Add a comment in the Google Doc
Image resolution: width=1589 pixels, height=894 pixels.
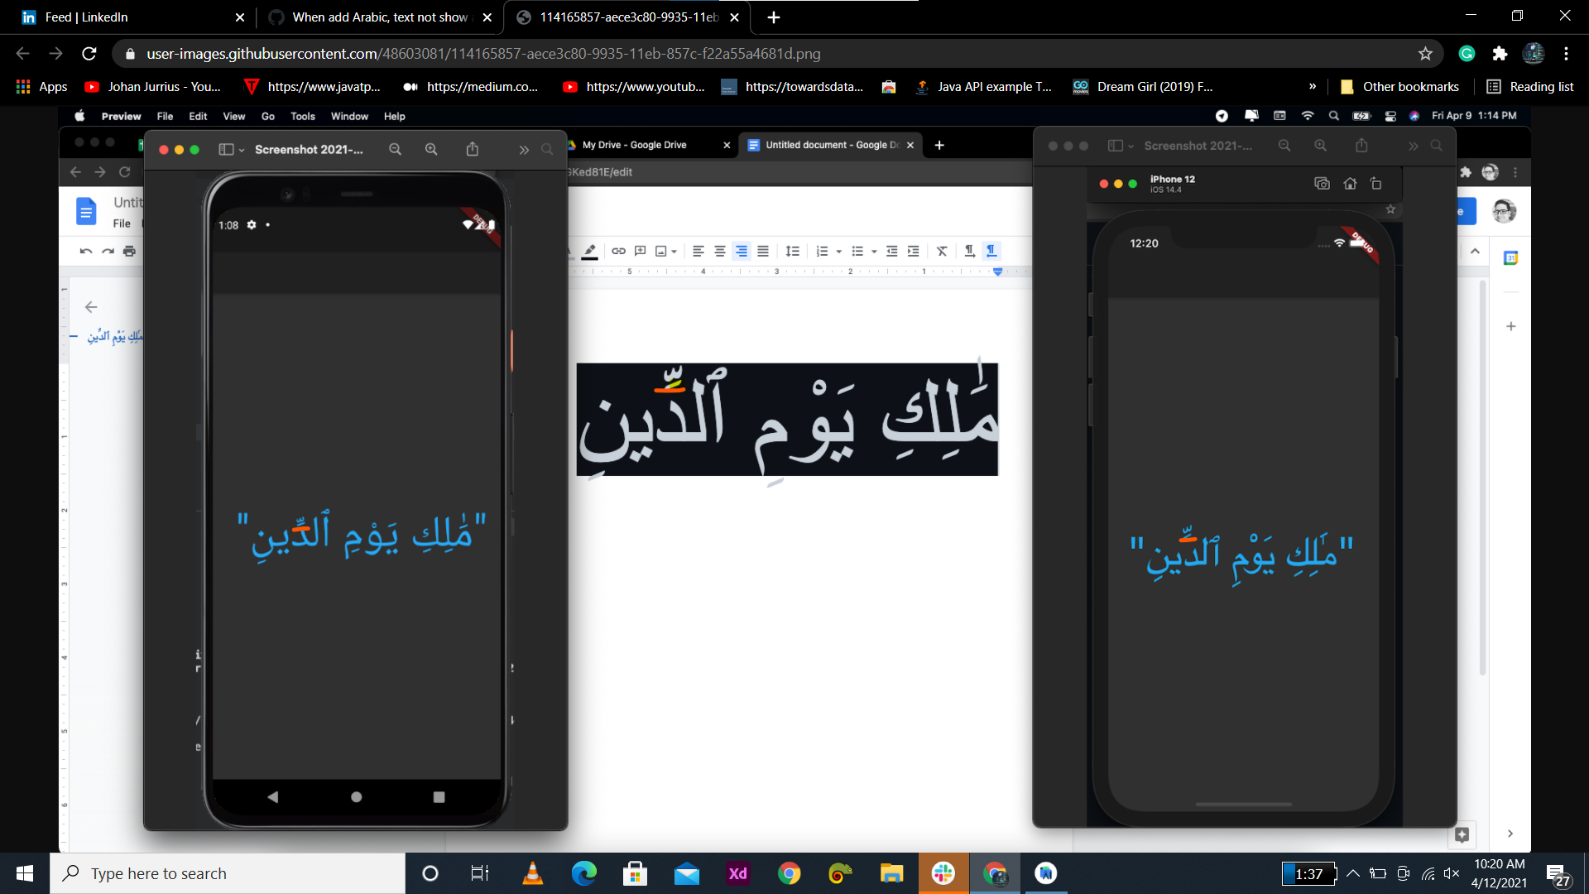click(640, 251)
